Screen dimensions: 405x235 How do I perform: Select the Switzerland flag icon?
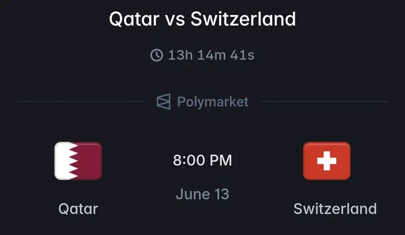[327, 161]
